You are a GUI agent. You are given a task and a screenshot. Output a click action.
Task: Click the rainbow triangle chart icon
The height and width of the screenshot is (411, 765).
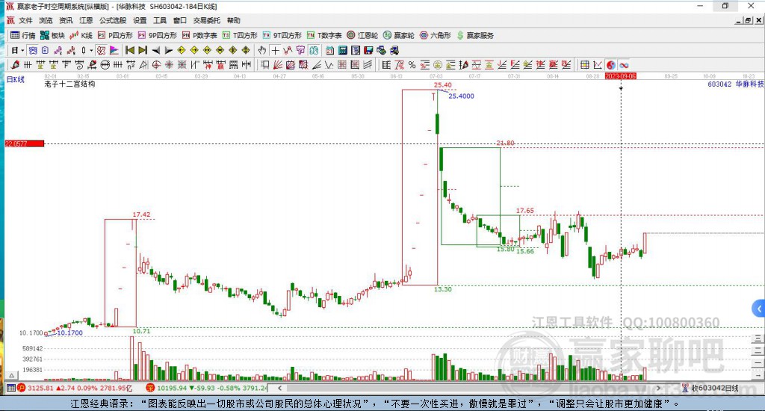(x=114, y=50)
